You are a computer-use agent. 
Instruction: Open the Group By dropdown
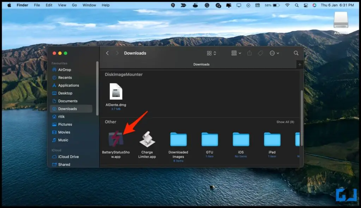click(236, 53)
